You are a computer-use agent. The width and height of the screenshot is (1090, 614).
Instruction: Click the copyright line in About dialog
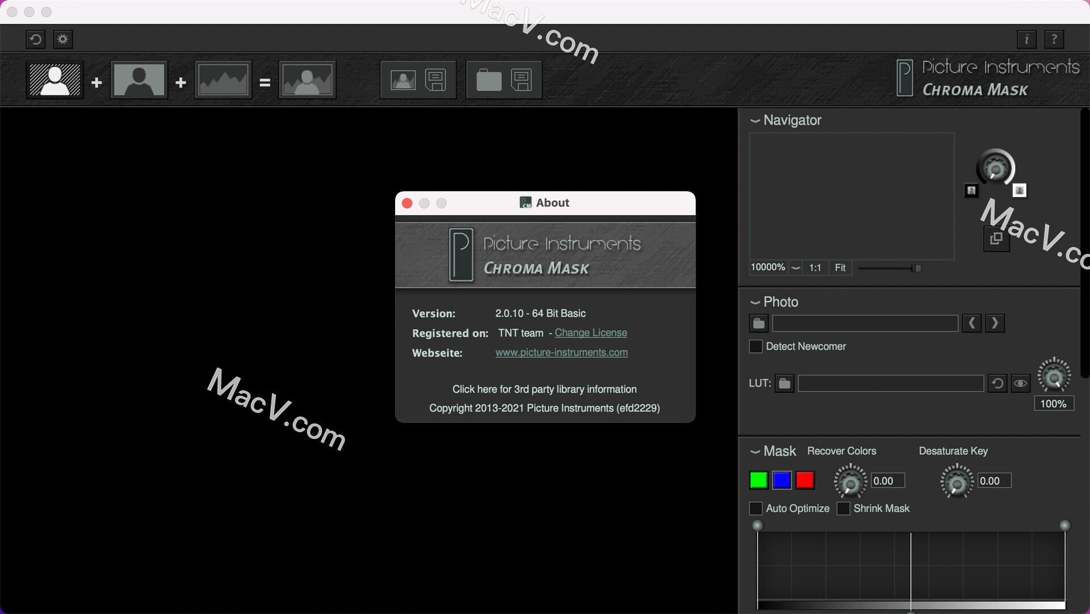pyautogui.click(x=544, y=408)
